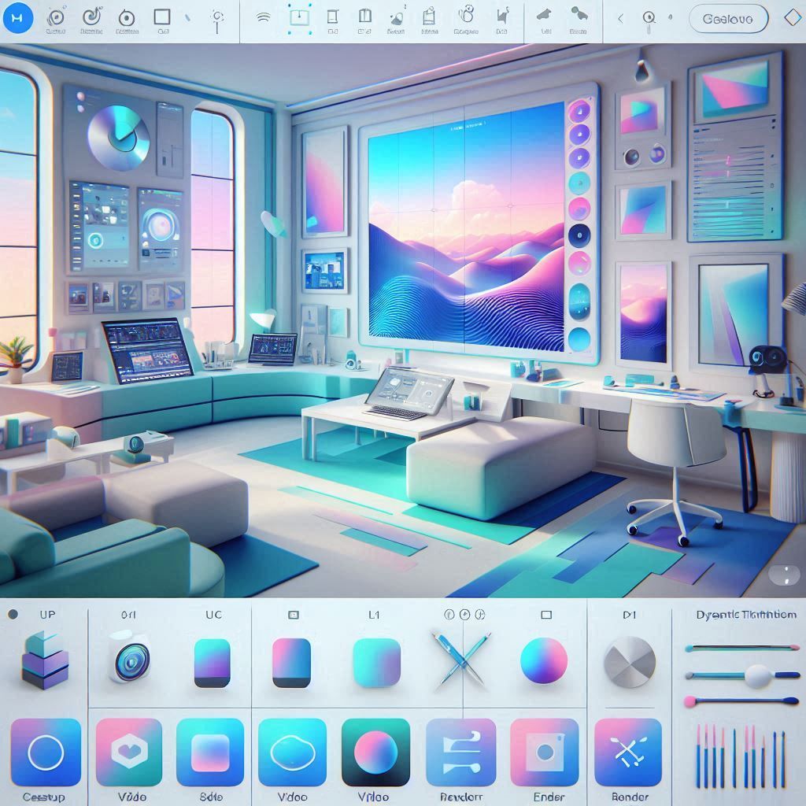Open the Revdorr tile

(x=461, y=752)
